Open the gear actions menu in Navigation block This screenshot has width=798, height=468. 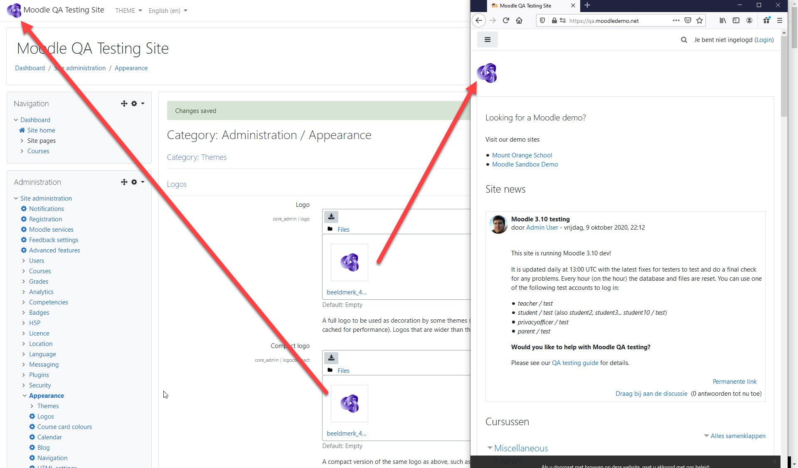click(x=138, y=103)
